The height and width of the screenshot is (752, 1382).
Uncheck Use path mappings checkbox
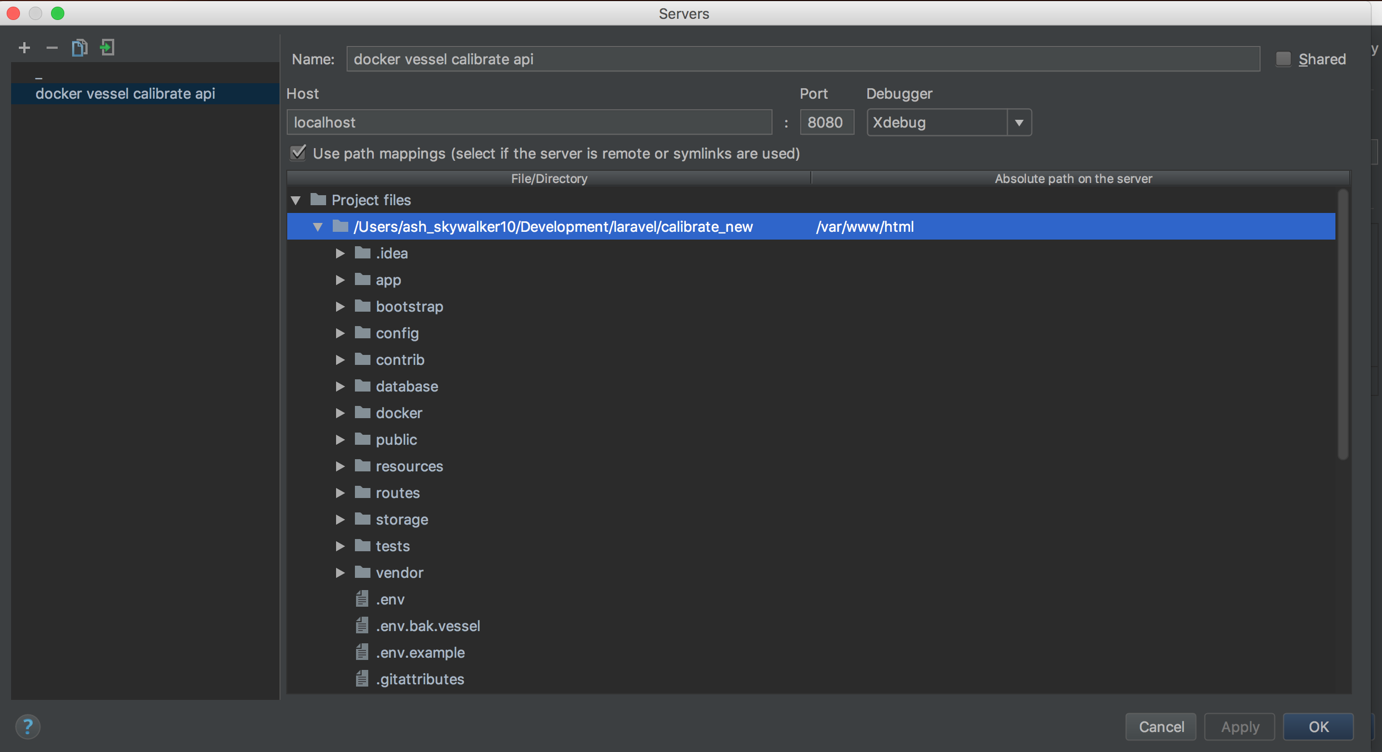pyautogui.click(x=298, y=153)
